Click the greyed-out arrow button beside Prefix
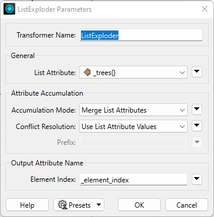The height and width of the screenshot is (217, 214). (x=197, y=142)
